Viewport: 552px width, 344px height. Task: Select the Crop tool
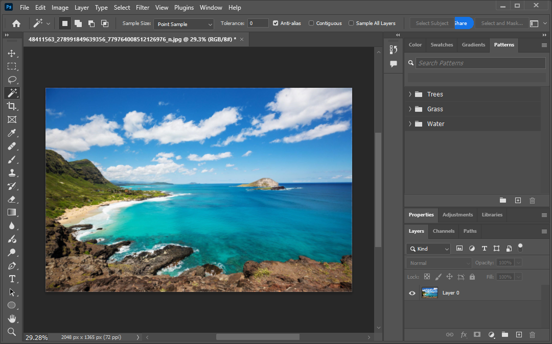click(12, 106)
